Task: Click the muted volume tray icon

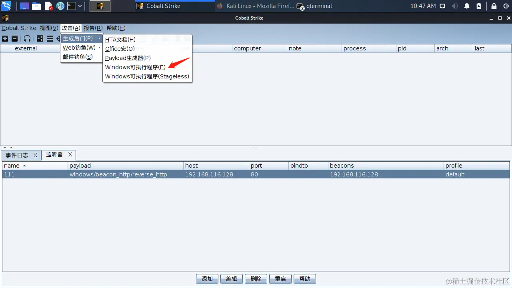Action: [x=455, y=6]
